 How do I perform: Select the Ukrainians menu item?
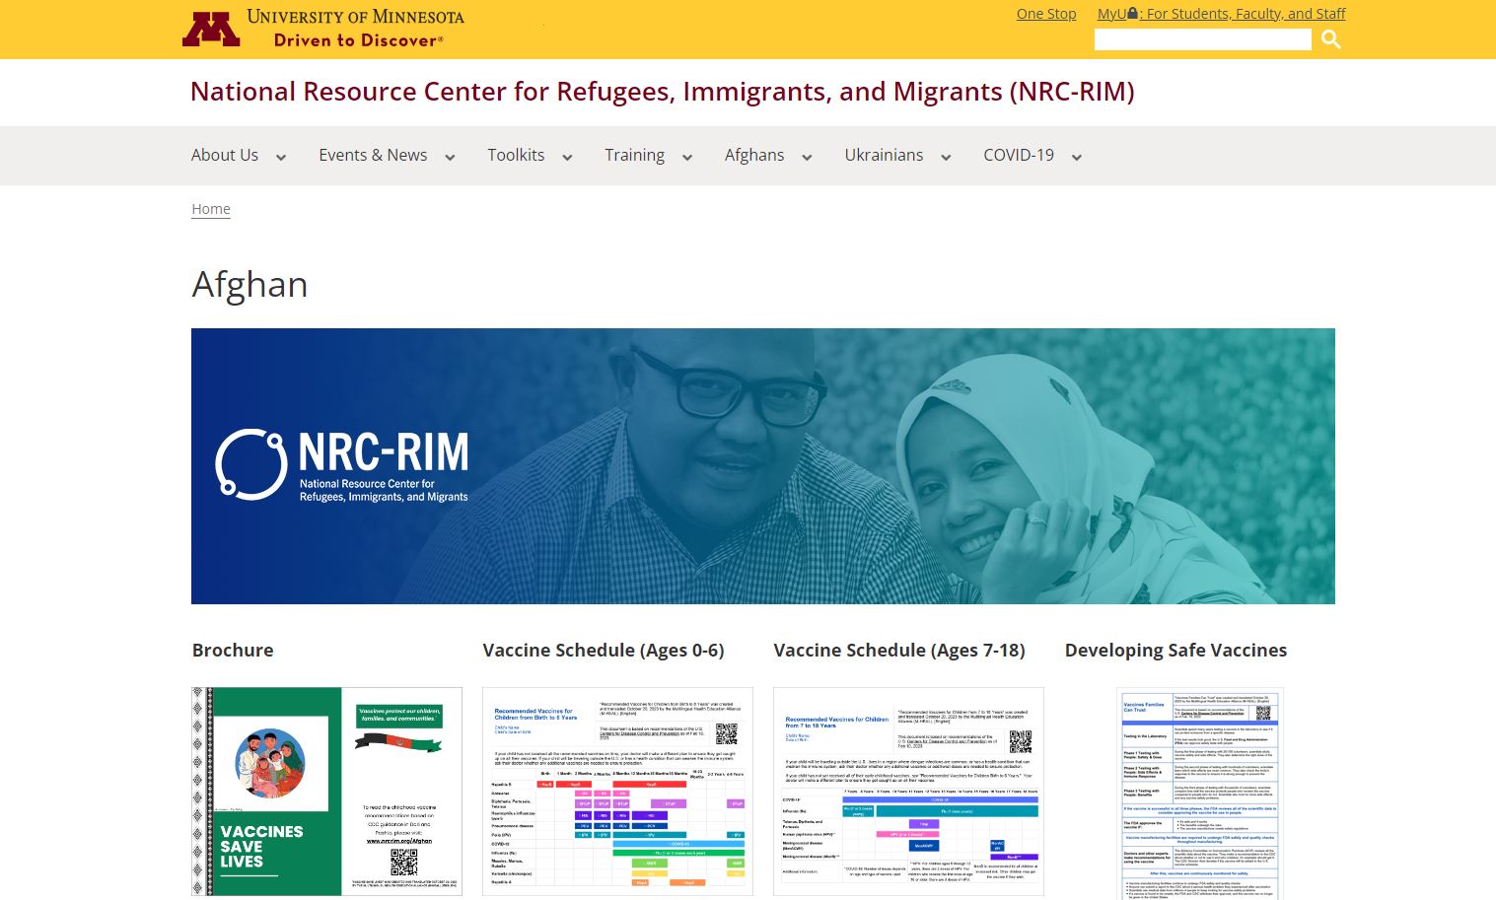click(x=884, y=155)
